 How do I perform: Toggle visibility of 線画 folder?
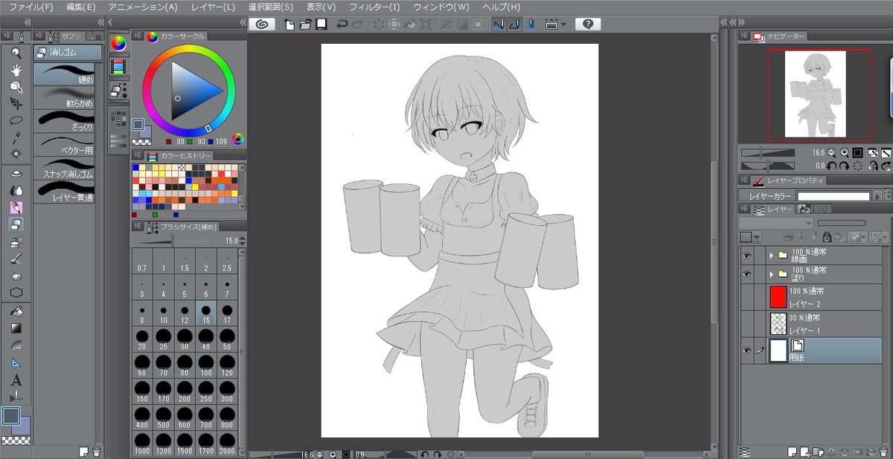tap(746, 255)
